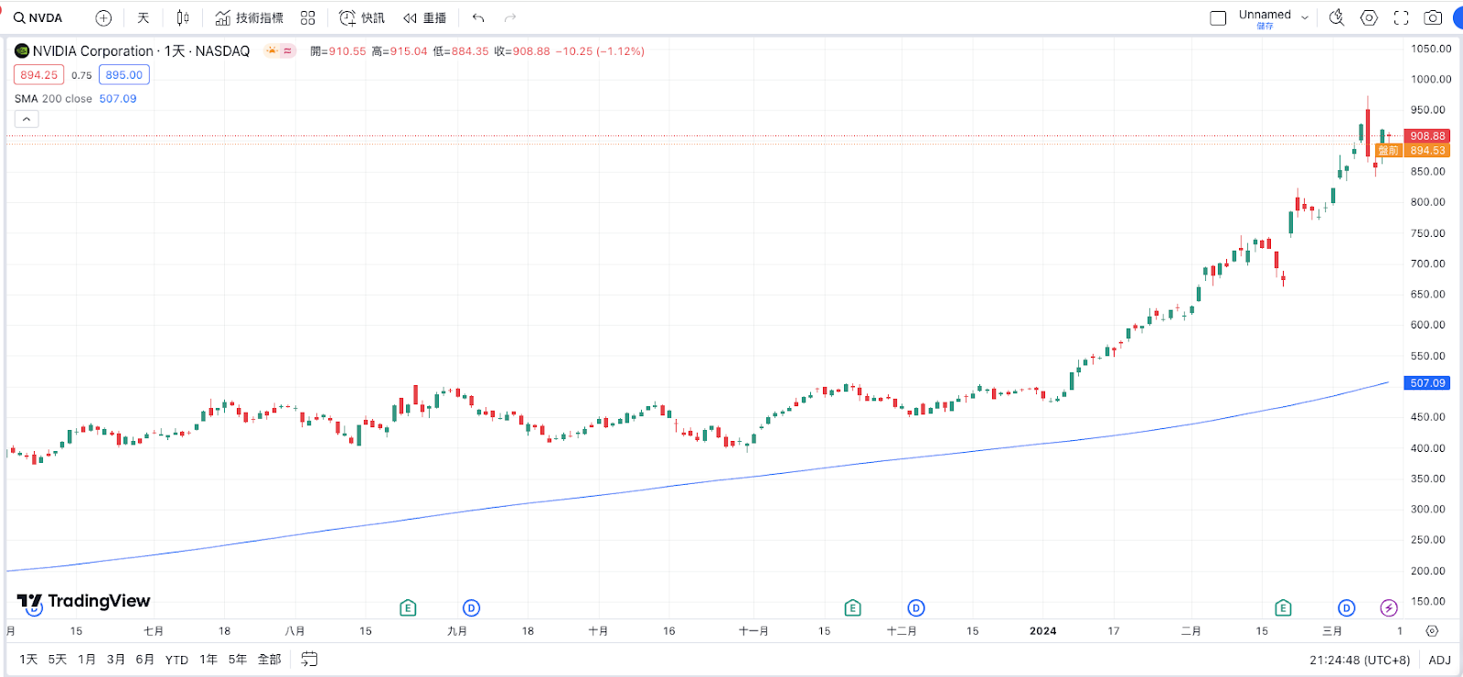Set time range to 3月
This screenshot has height=677, width=1463.
coord(116,659)
